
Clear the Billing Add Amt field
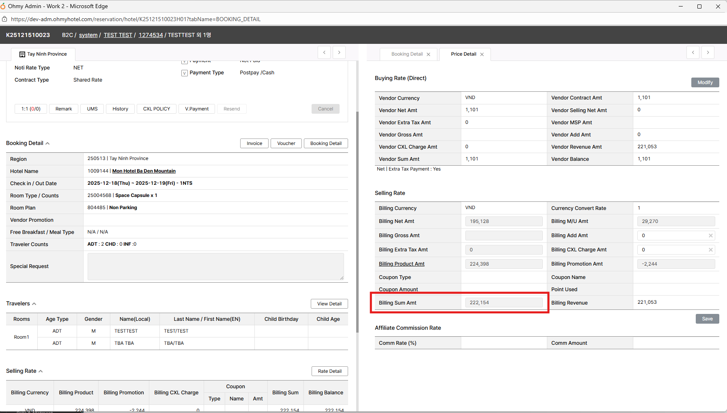[x=711, y=236]
